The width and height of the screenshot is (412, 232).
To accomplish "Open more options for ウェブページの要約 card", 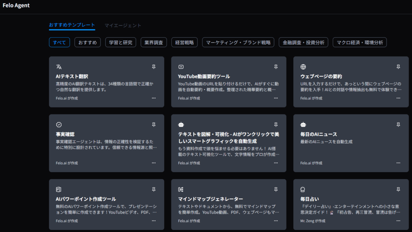I will coord(398,98).
